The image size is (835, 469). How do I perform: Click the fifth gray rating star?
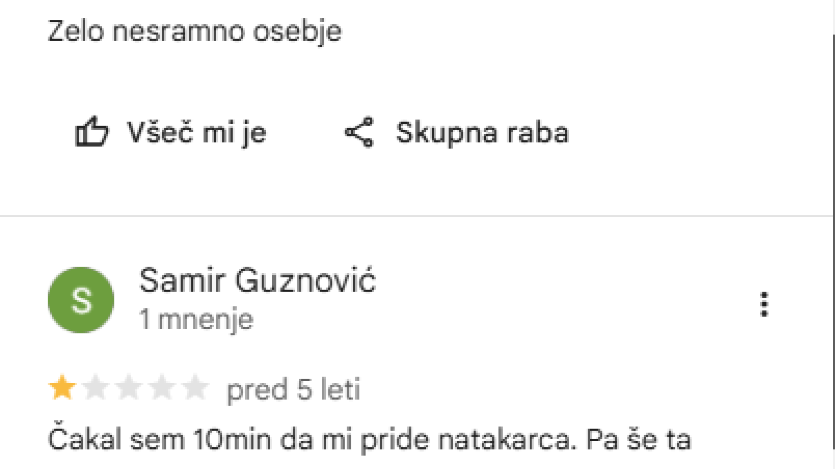[x=195, y=387]
